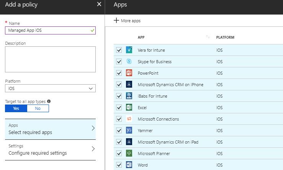Click the Word app name
The image size is (283, 170).
[x=142, y=165]
